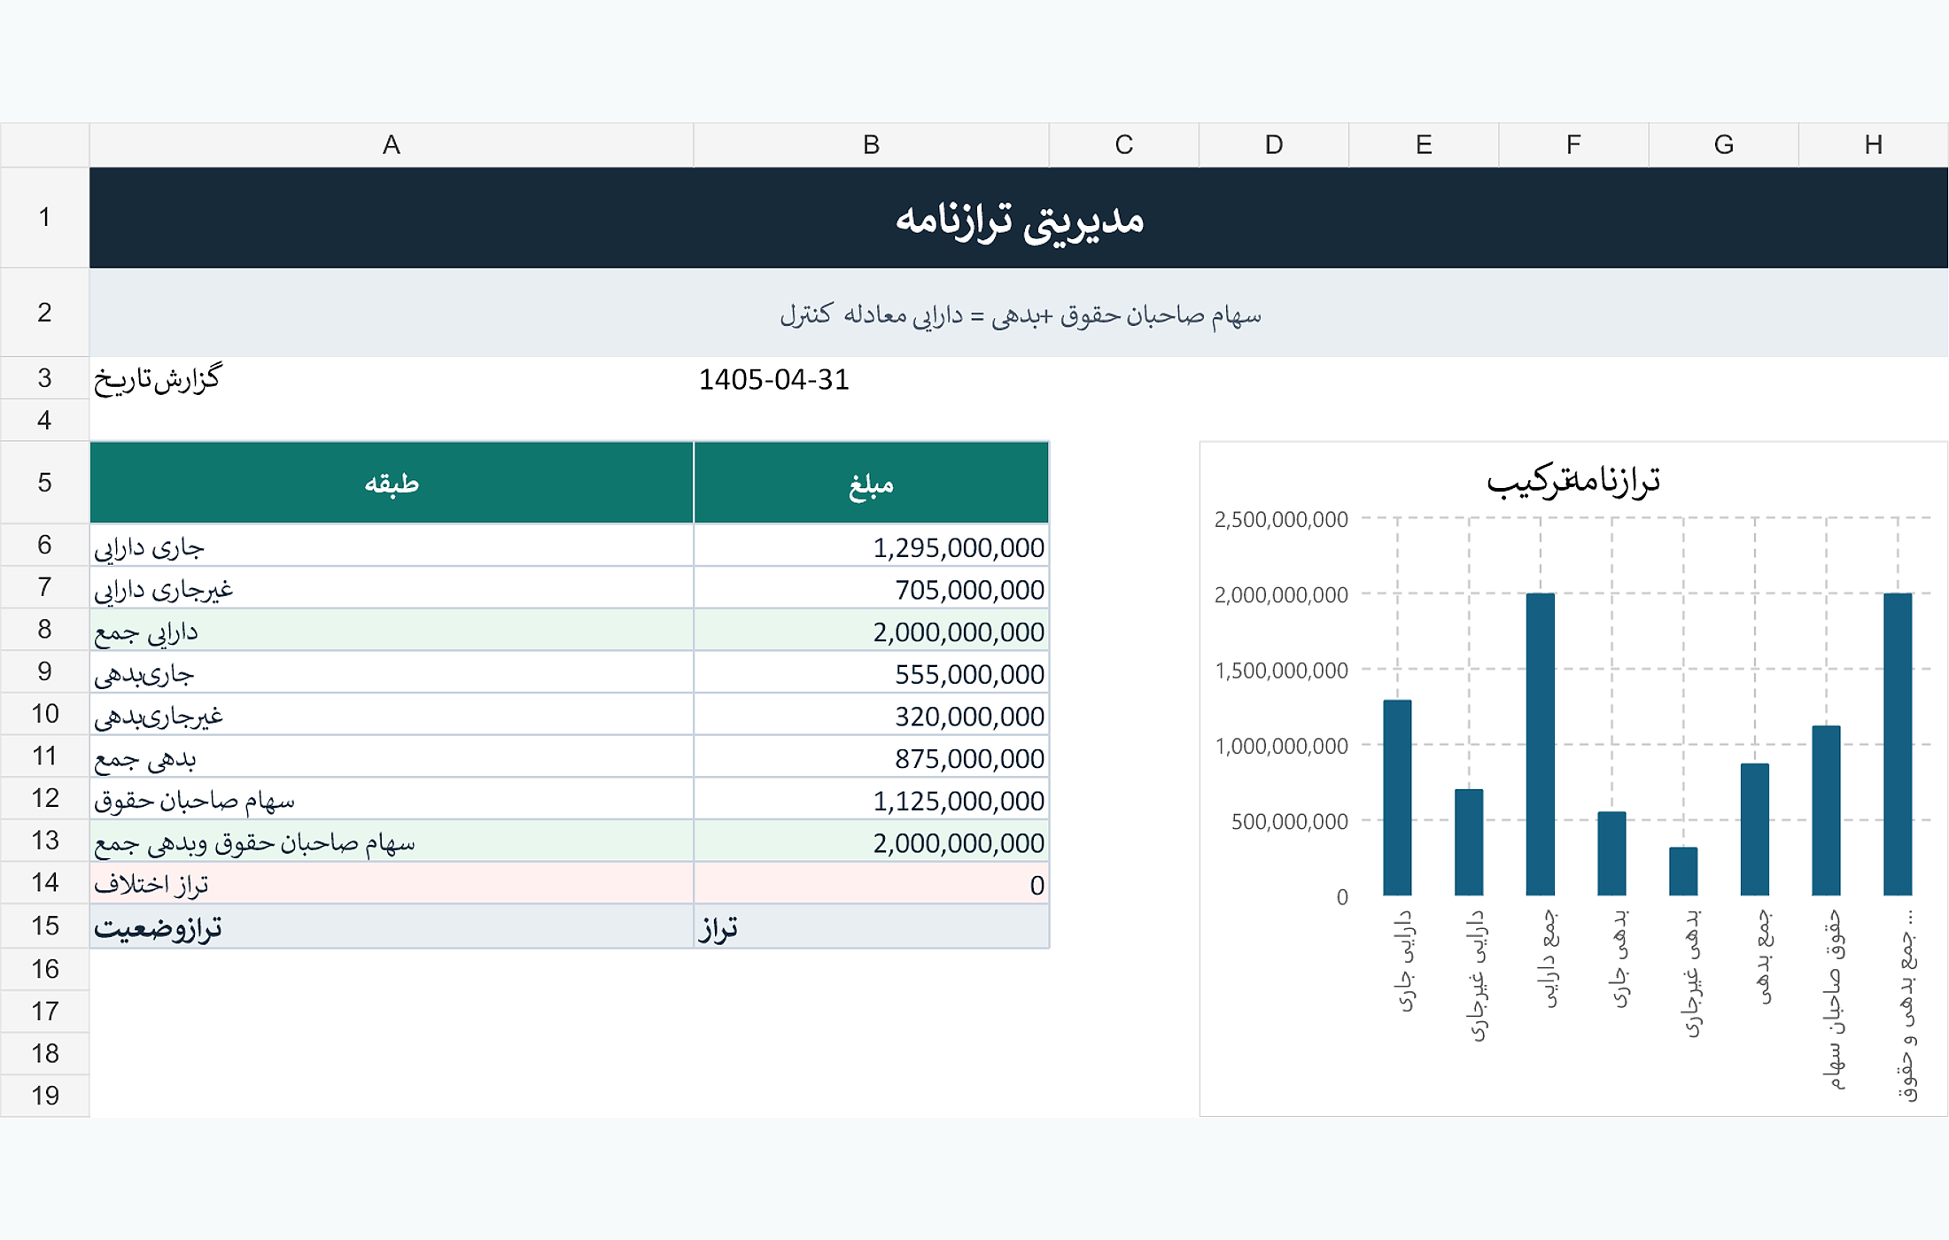Click the سهام صاحبان حقوق وبدهی جمع cell
Image resolution: width=1949 pixels, height=1240 pixels.
(x=391, y=841)
